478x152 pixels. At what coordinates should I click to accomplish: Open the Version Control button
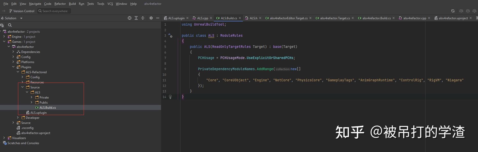(x=22, y=11)
